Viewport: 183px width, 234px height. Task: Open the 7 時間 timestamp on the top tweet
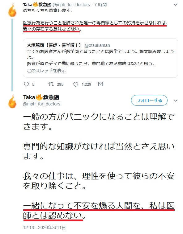[100, 5]
